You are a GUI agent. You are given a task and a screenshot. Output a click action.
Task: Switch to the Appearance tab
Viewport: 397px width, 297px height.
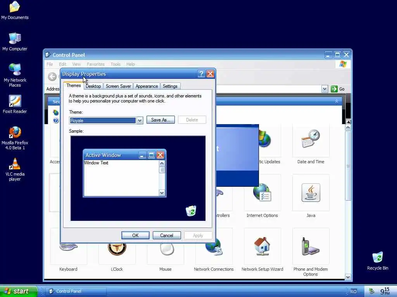tap(147, 86)
